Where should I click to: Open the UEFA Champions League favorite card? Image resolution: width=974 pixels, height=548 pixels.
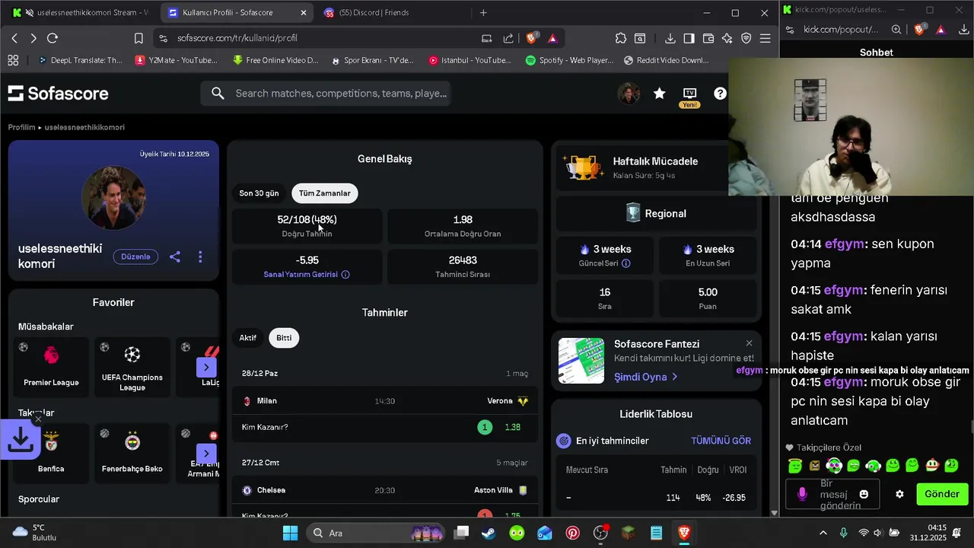[x=132, y=367]
